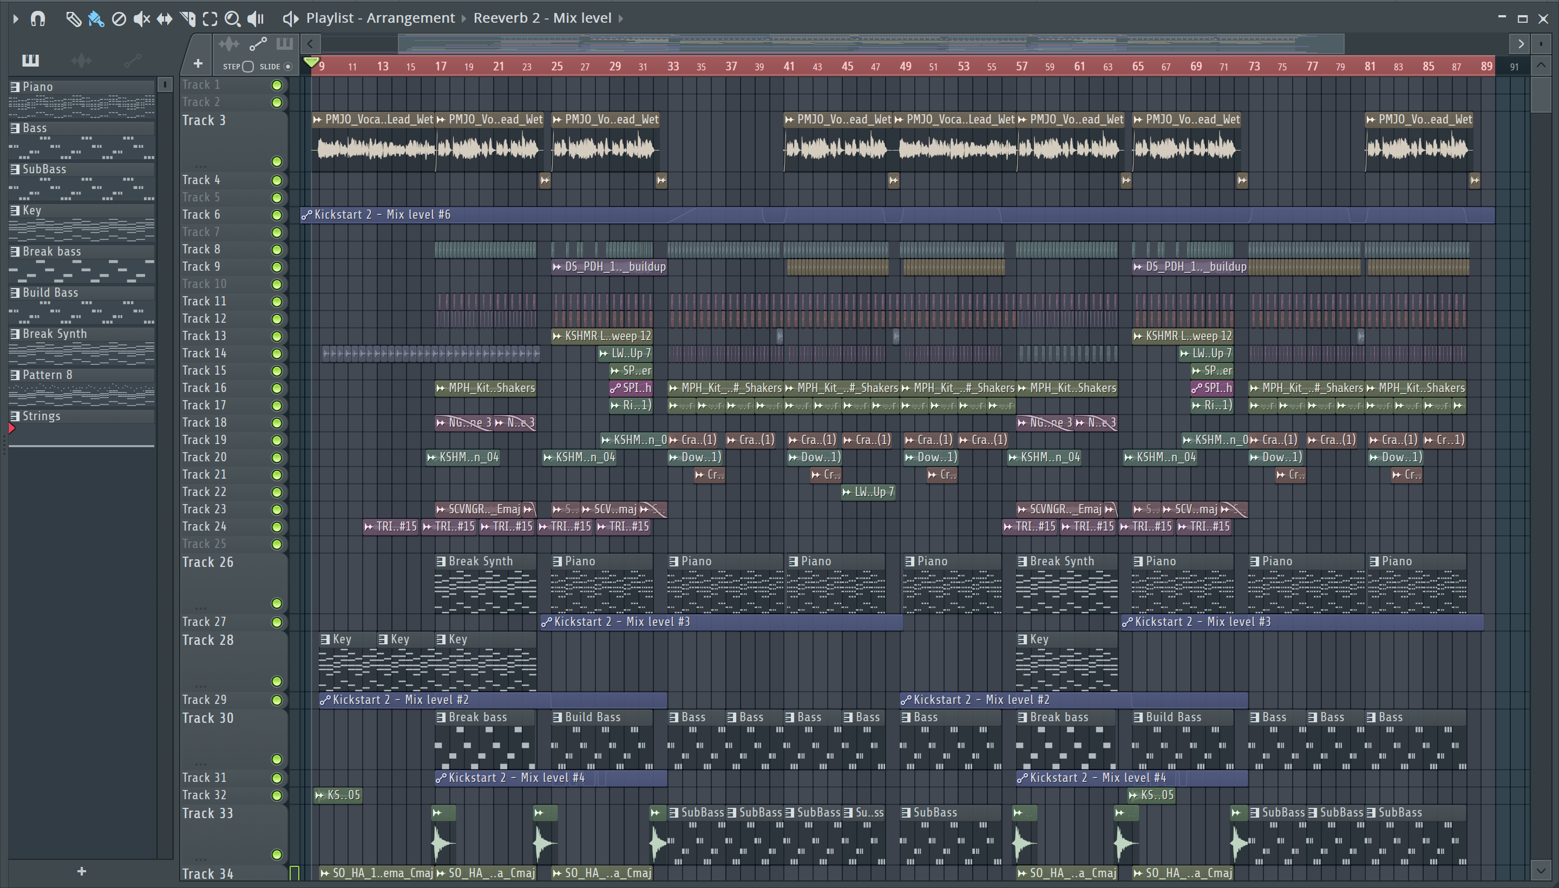Mute Track 1 with its green light

tap(277, 86)
